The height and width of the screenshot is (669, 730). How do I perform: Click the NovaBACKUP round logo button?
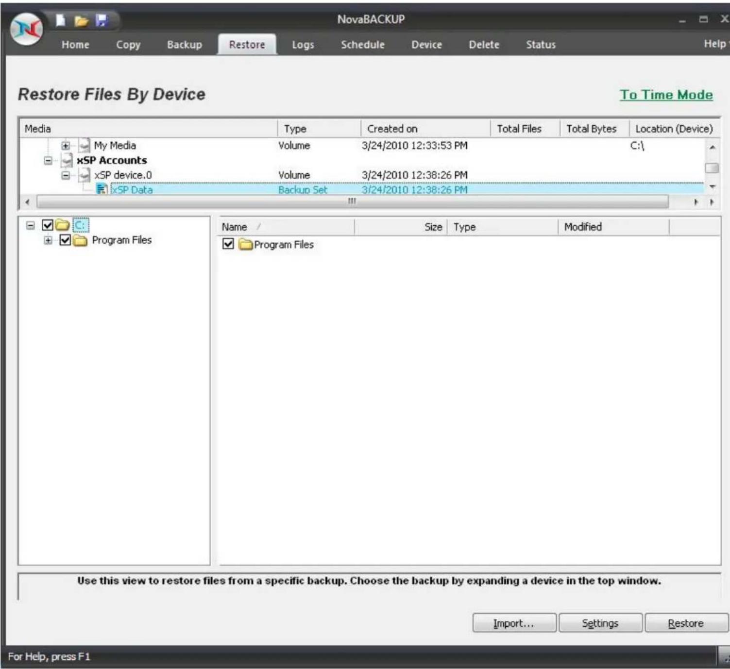click(26, 29)
